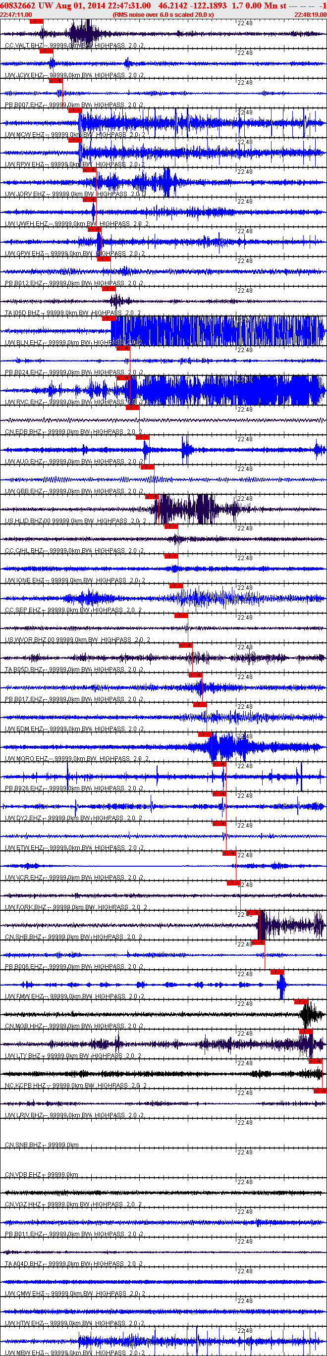Viewport: 327px width, 1356px height.
Task: Select the UW.VCR EHZ station label
Action: point(74,878)
